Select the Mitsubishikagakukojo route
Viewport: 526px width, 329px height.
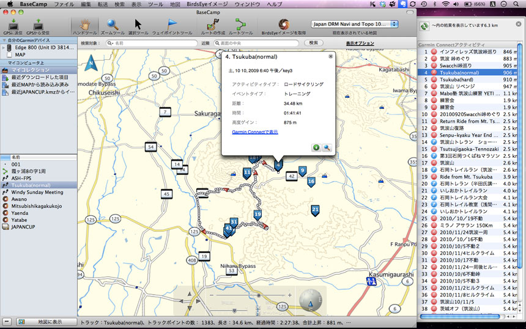(37, 206)
